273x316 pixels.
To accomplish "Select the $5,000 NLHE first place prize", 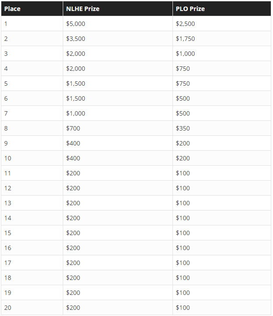I will pos(75,24).
